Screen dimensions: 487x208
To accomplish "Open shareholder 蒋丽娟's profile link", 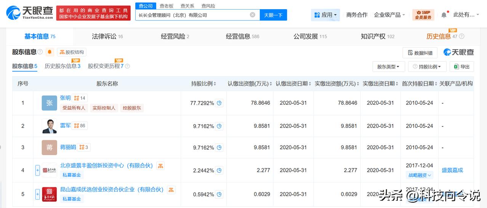I will coord(68,147).
